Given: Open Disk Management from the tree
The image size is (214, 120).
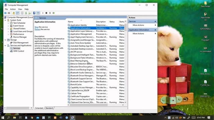Looking at the screenshot, I should point(21,43).
